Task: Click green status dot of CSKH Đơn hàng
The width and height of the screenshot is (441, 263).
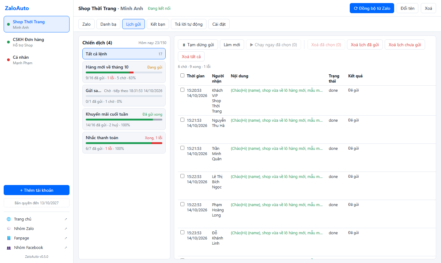Action: pyautogui.click(x=8, y=42)
